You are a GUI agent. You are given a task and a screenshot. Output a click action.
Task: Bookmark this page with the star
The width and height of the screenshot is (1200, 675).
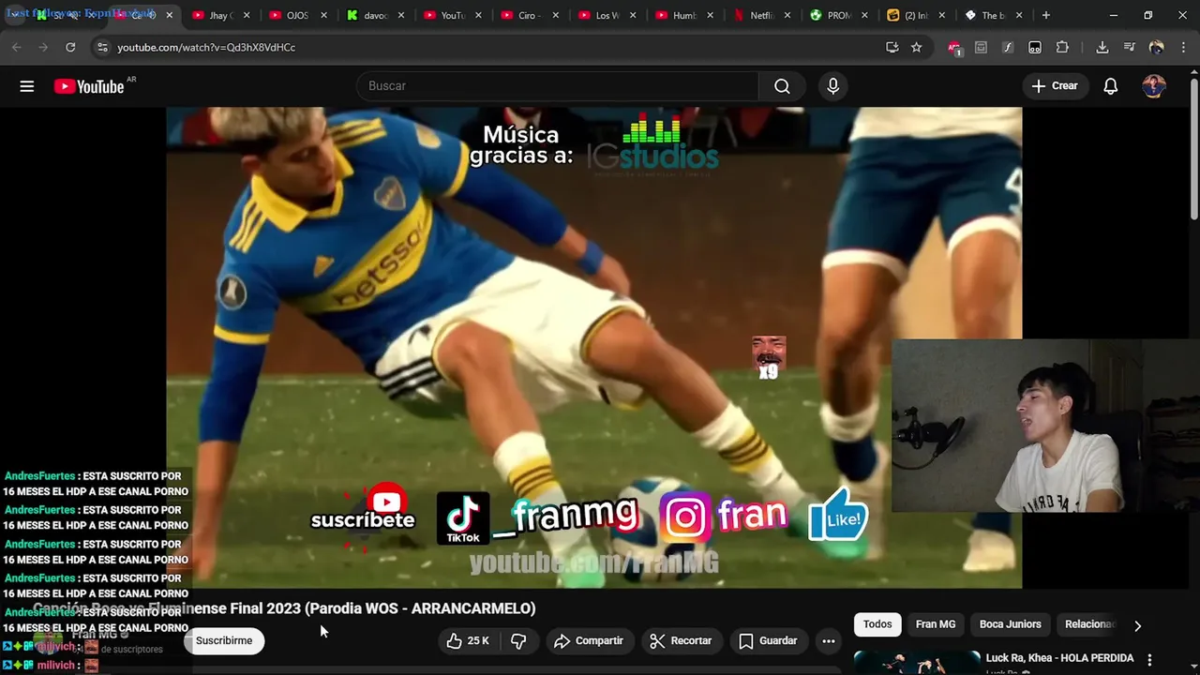[916, 47]
